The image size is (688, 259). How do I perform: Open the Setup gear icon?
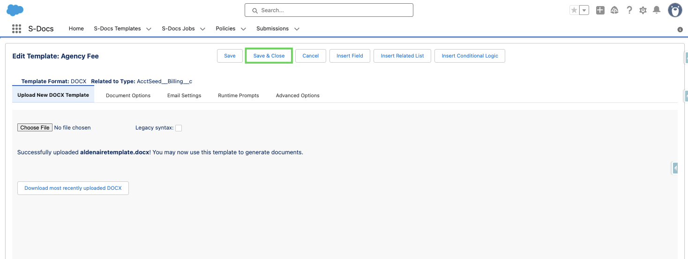pyautogui.click(x=643, y=10)
